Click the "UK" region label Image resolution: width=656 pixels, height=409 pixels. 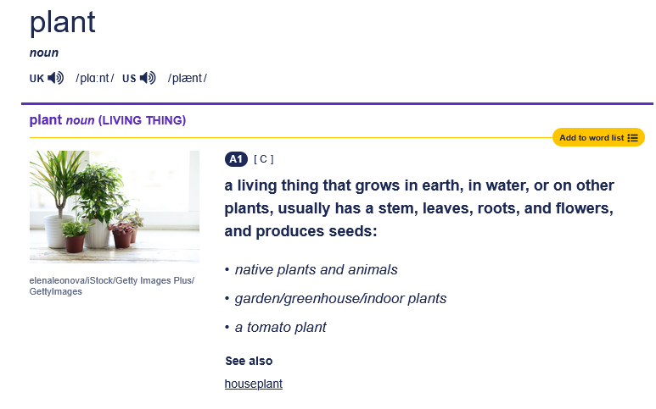coord(36,79)
